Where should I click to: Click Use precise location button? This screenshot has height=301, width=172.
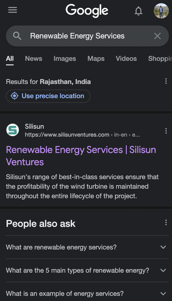(x=48, y=96)
